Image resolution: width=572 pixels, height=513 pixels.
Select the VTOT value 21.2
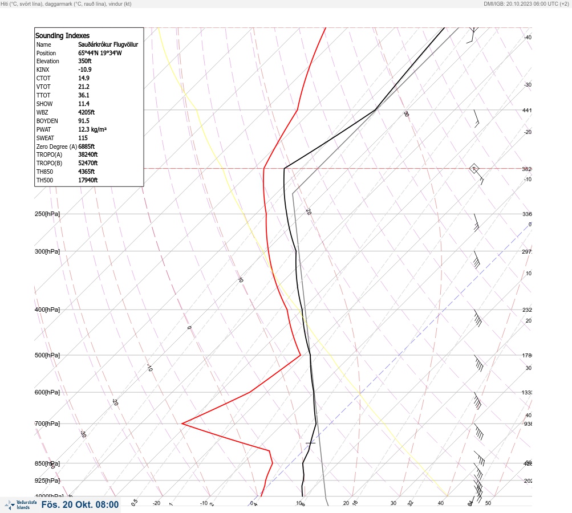tap(83, 87)
